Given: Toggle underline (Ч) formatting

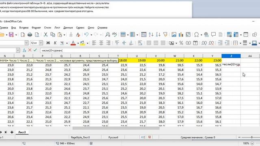Looking at the screenshot, I should point(62,43).
